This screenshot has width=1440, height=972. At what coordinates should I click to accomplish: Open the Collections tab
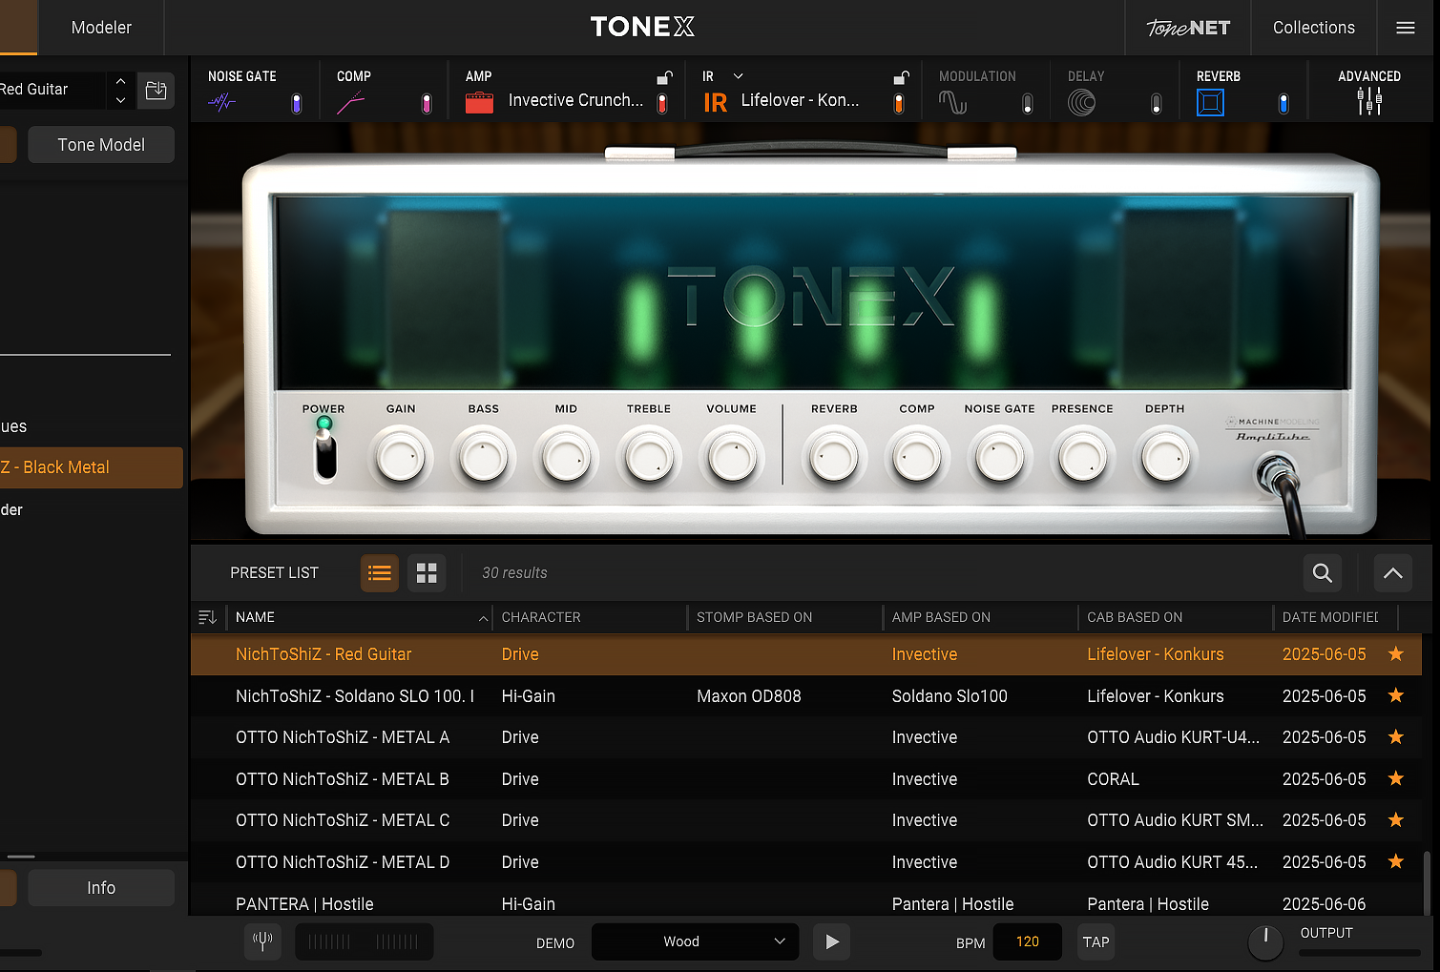(1314, 28)
